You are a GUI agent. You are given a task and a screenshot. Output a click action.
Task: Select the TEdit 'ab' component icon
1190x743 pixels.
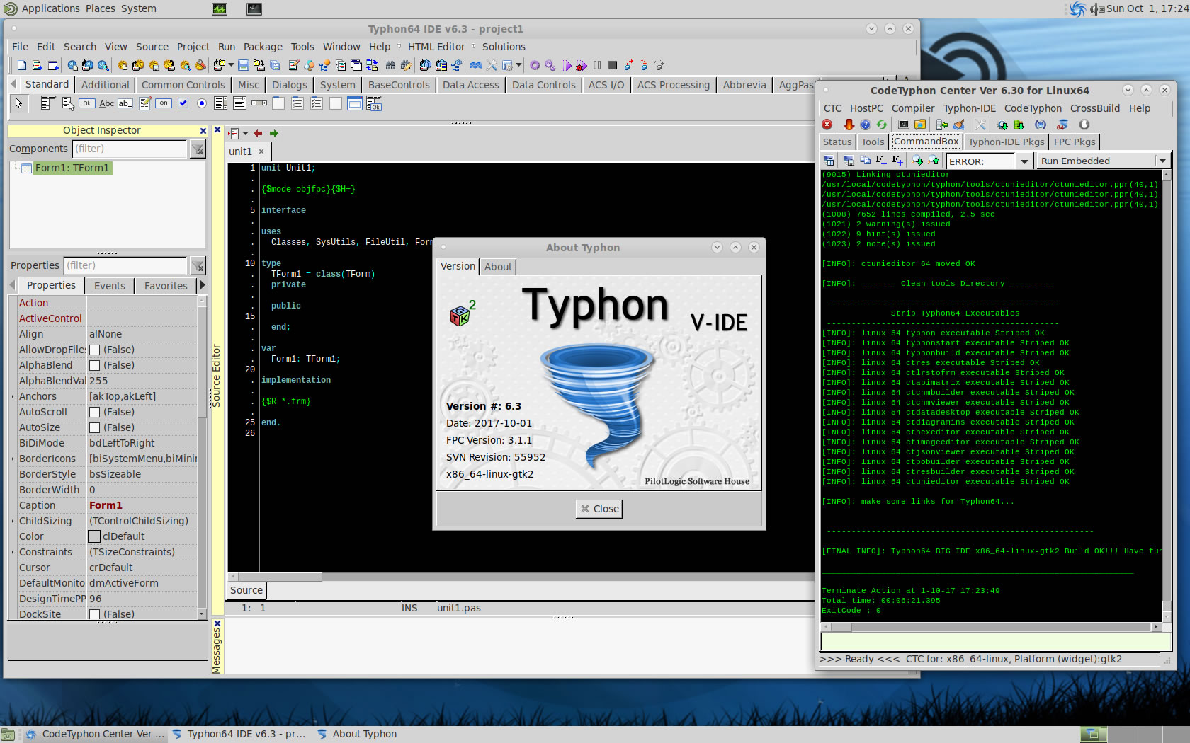coord(125,103)
